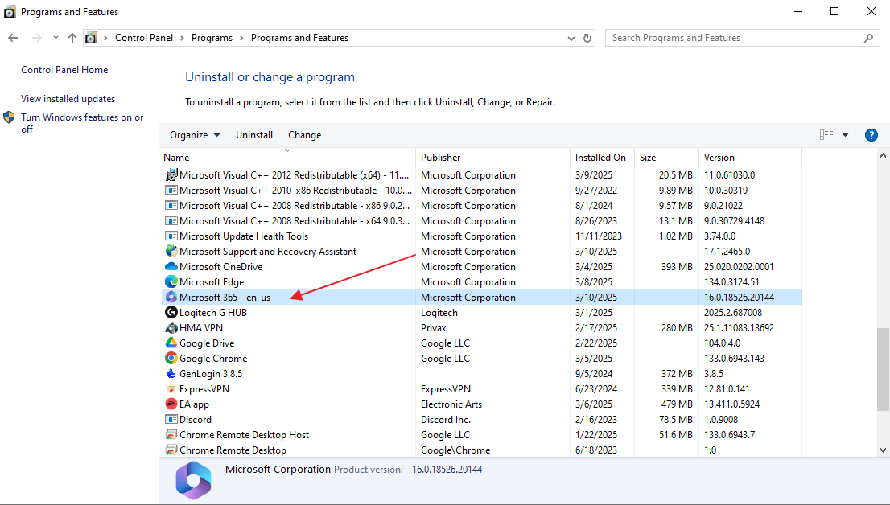Open Control Panel Home link
890x505 pixels.
(64, 70)
